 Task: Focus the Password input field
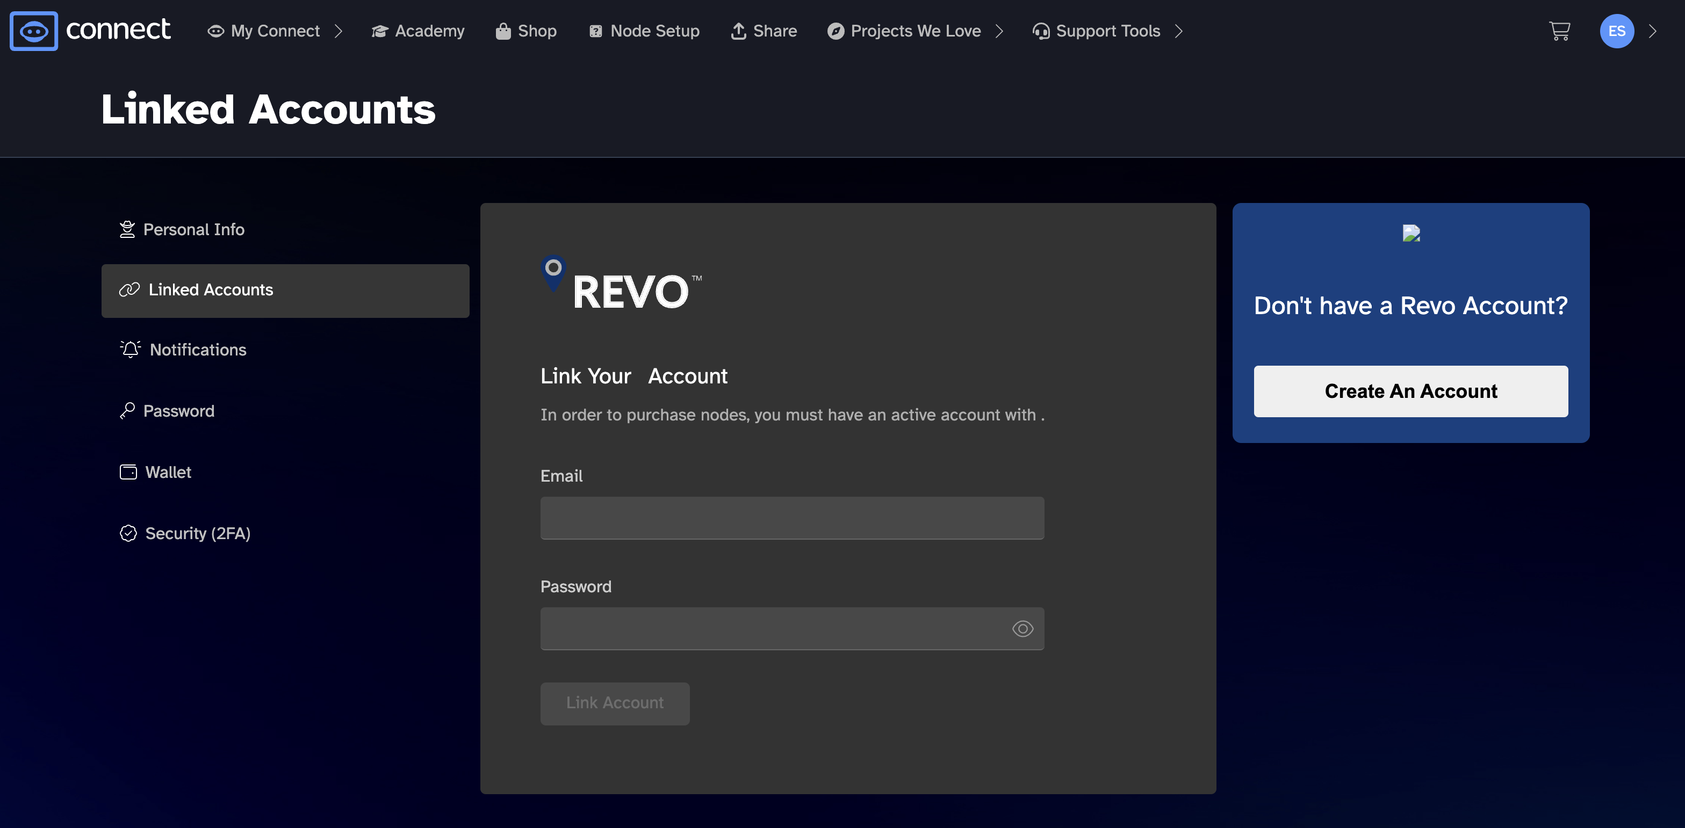click(x=791, y=629)
